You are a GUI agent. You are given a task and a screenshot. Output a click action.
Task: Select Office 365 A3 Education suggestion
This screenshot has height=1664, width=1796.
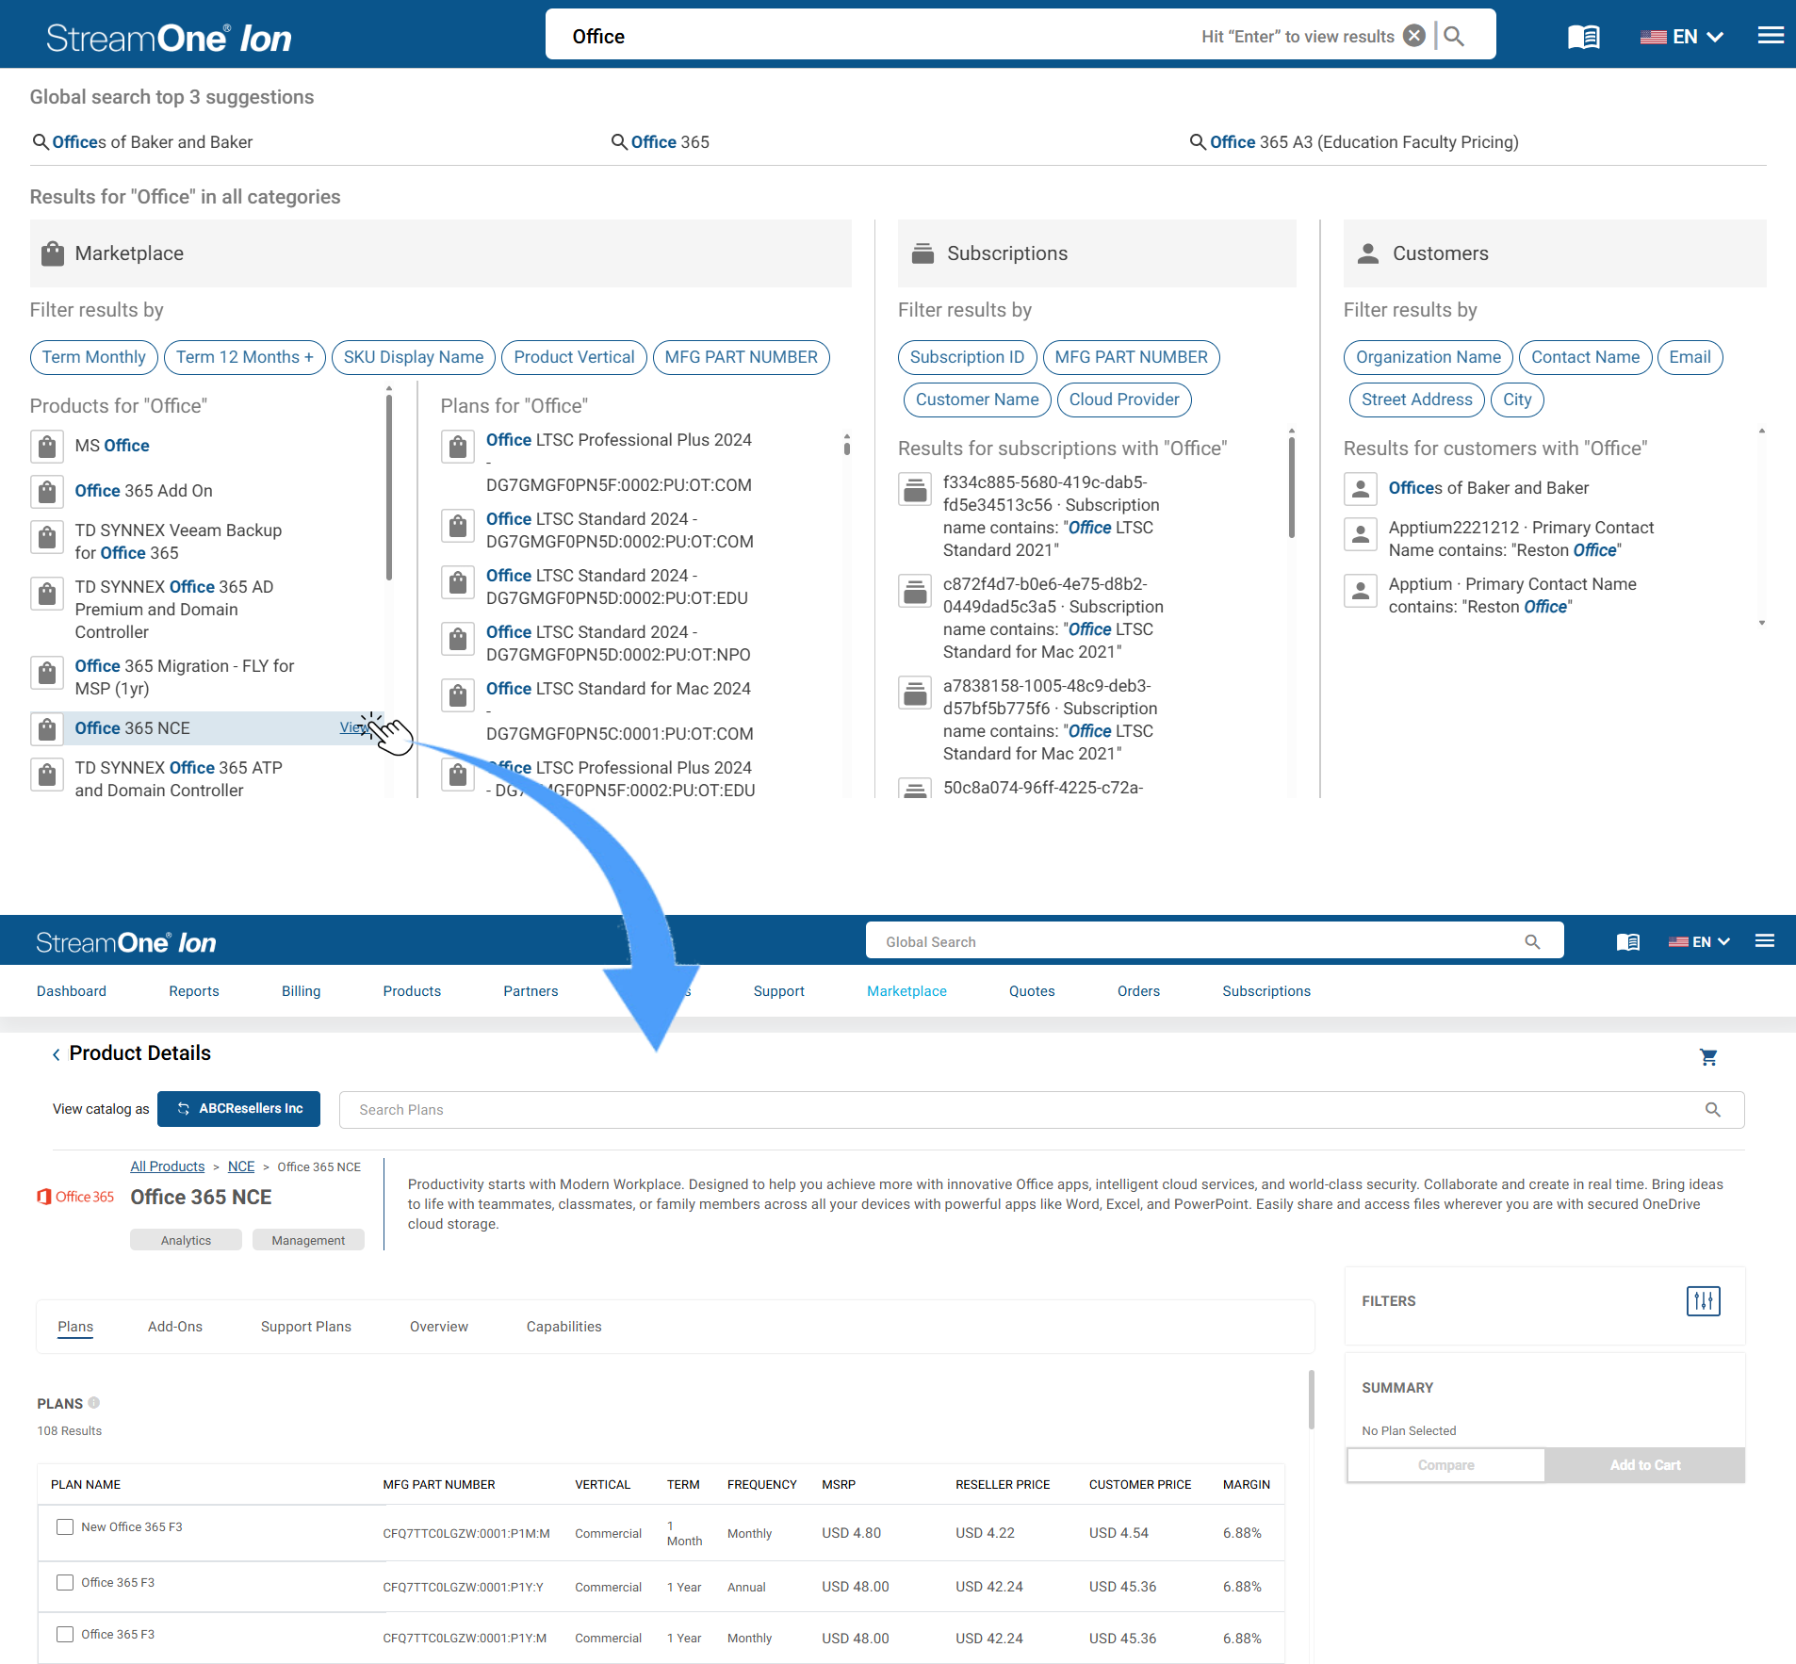click(1354, 142)
